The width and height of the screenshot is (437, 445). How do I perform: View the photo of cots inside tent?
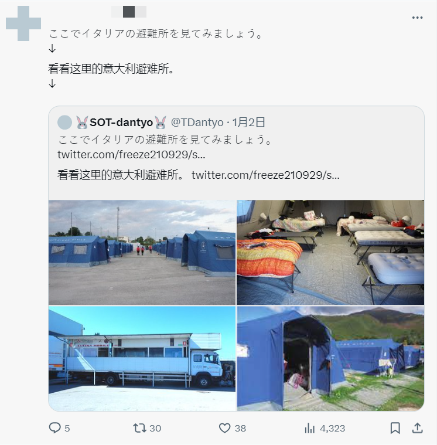(330, 252)
